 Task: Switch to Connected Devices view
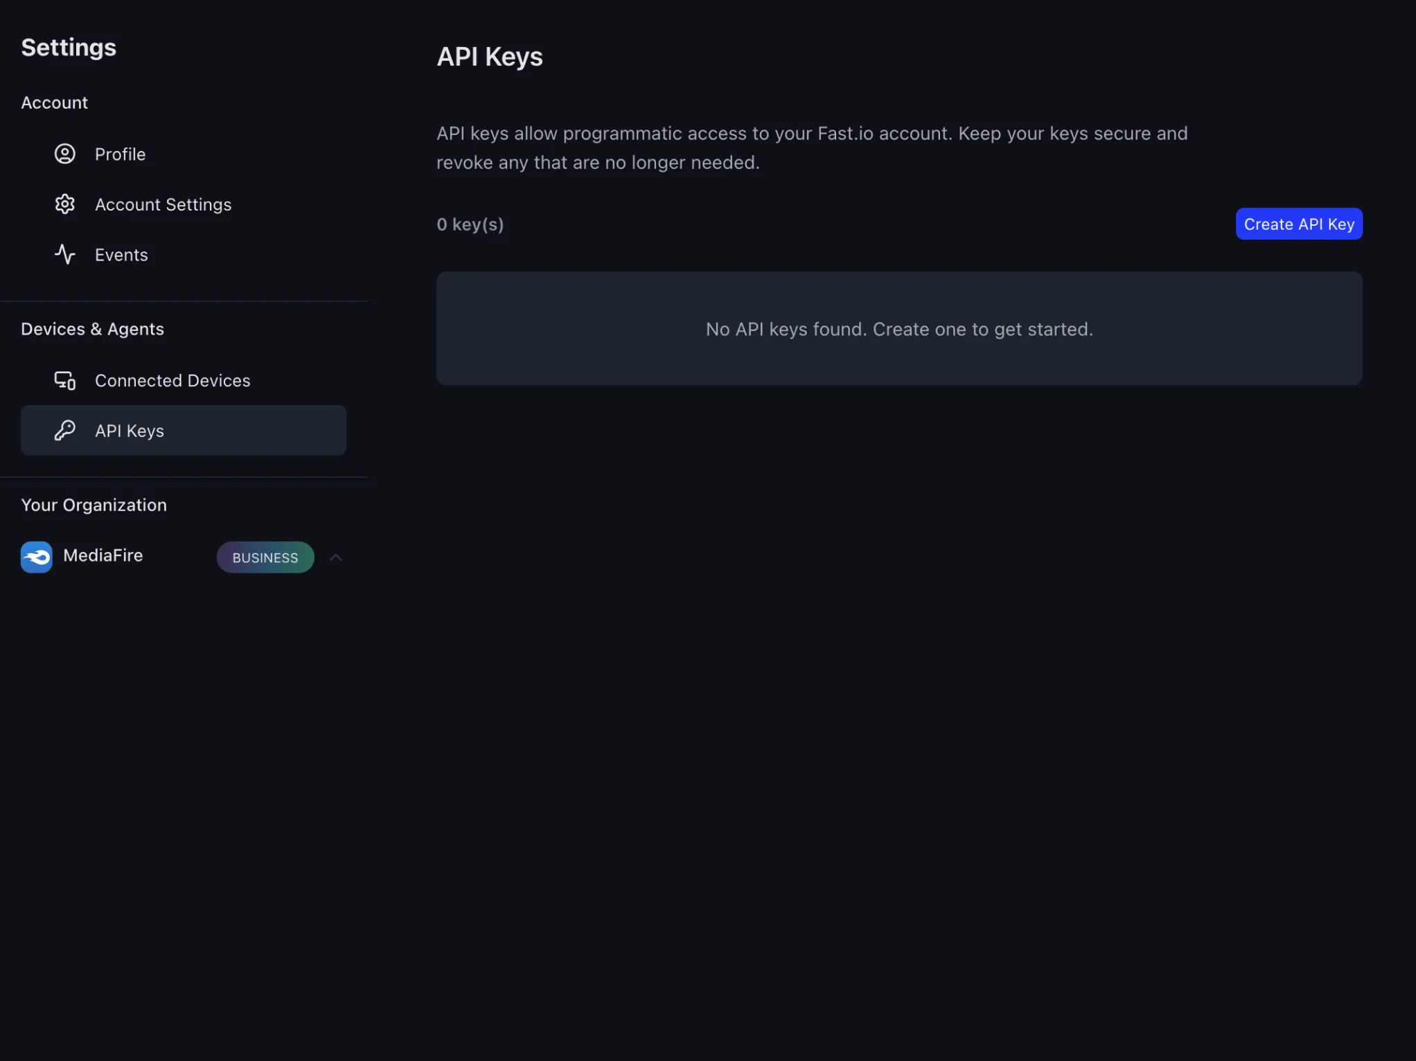[172, 380]
